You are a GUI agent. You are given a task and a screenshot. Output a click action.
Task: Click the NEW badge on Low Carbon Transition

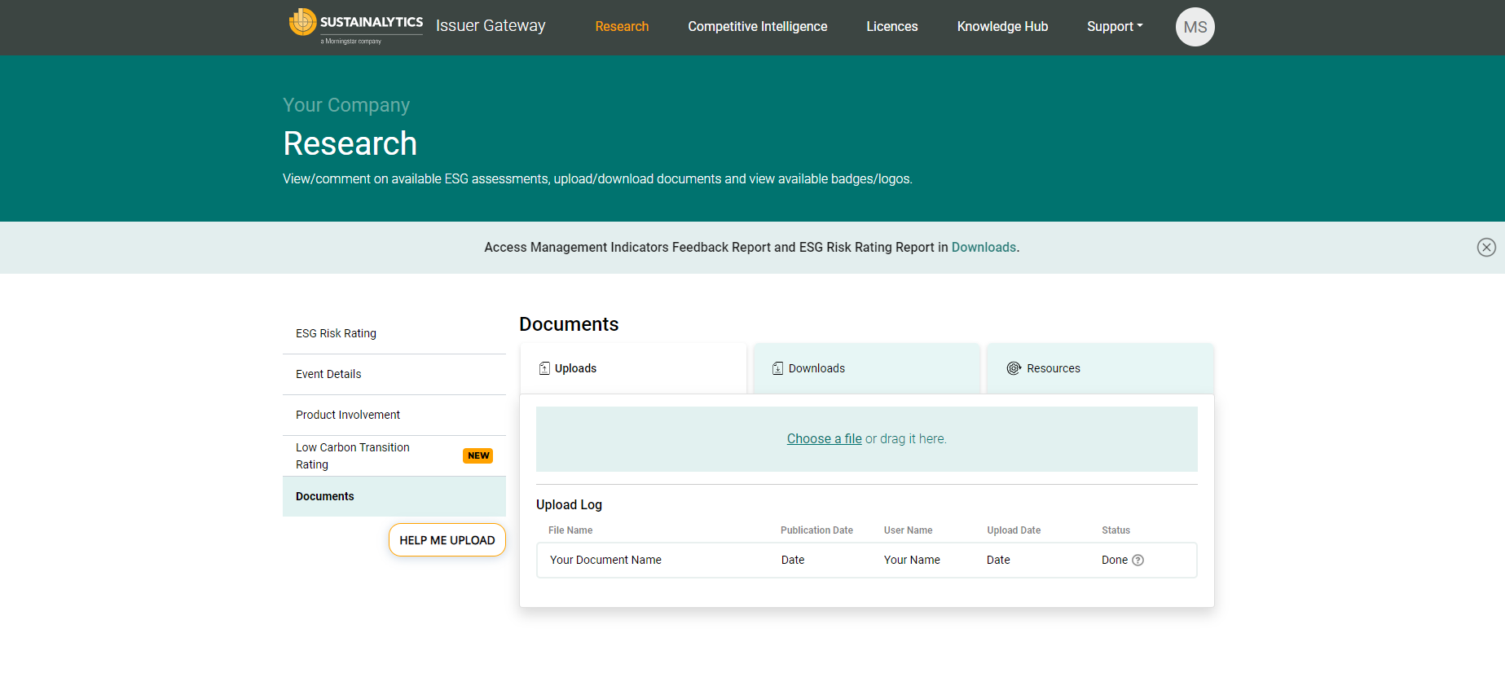(478, 456)
